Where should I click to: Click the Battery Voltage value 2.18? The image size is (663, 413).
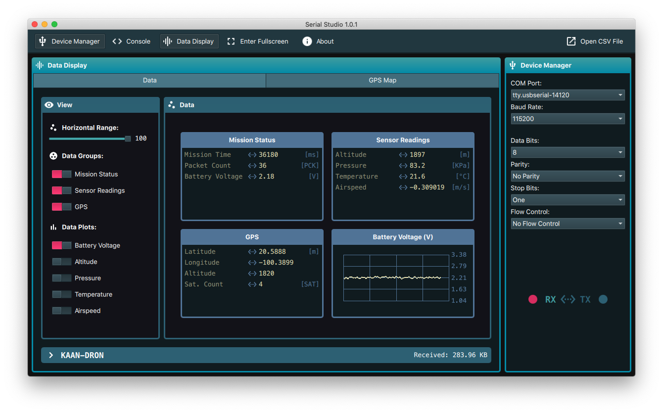tap(266, 177)
